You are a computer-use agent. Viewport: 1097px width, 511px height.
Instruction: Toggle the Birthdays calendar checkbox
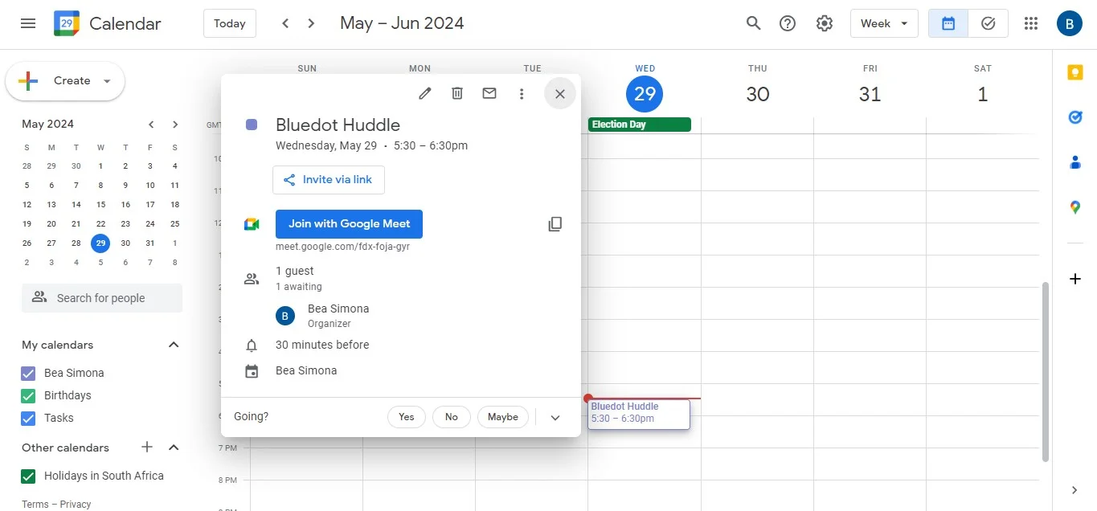point(28,395)
